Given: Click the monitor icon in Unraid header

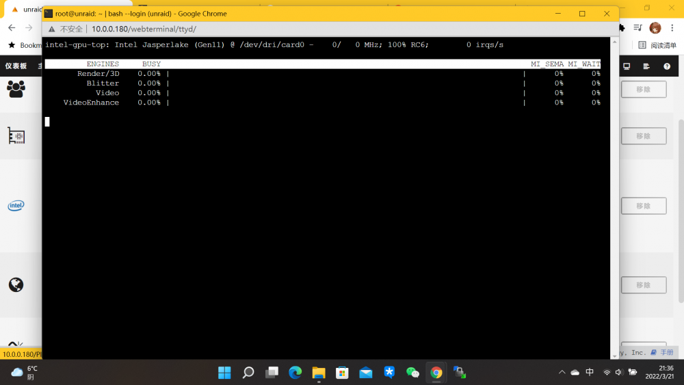Looking at the screenshot, I should click(627, 66).
